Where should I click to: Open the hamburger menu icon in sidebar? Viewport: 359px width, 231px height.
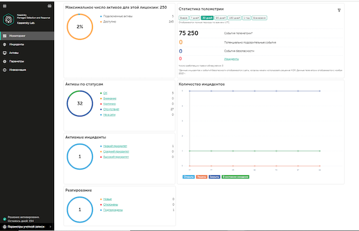click(x=4, y=6)
